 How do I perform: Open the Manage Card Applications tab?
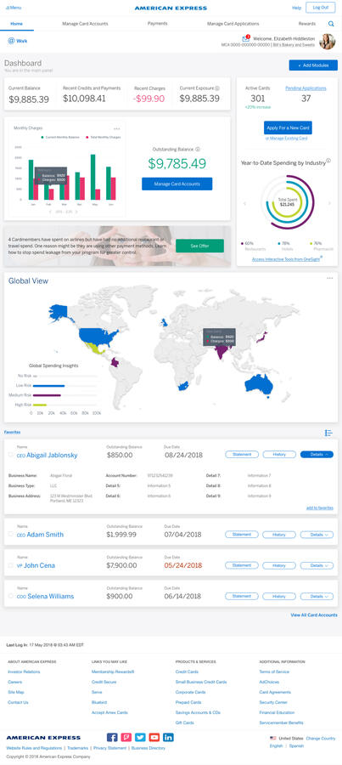233,24
